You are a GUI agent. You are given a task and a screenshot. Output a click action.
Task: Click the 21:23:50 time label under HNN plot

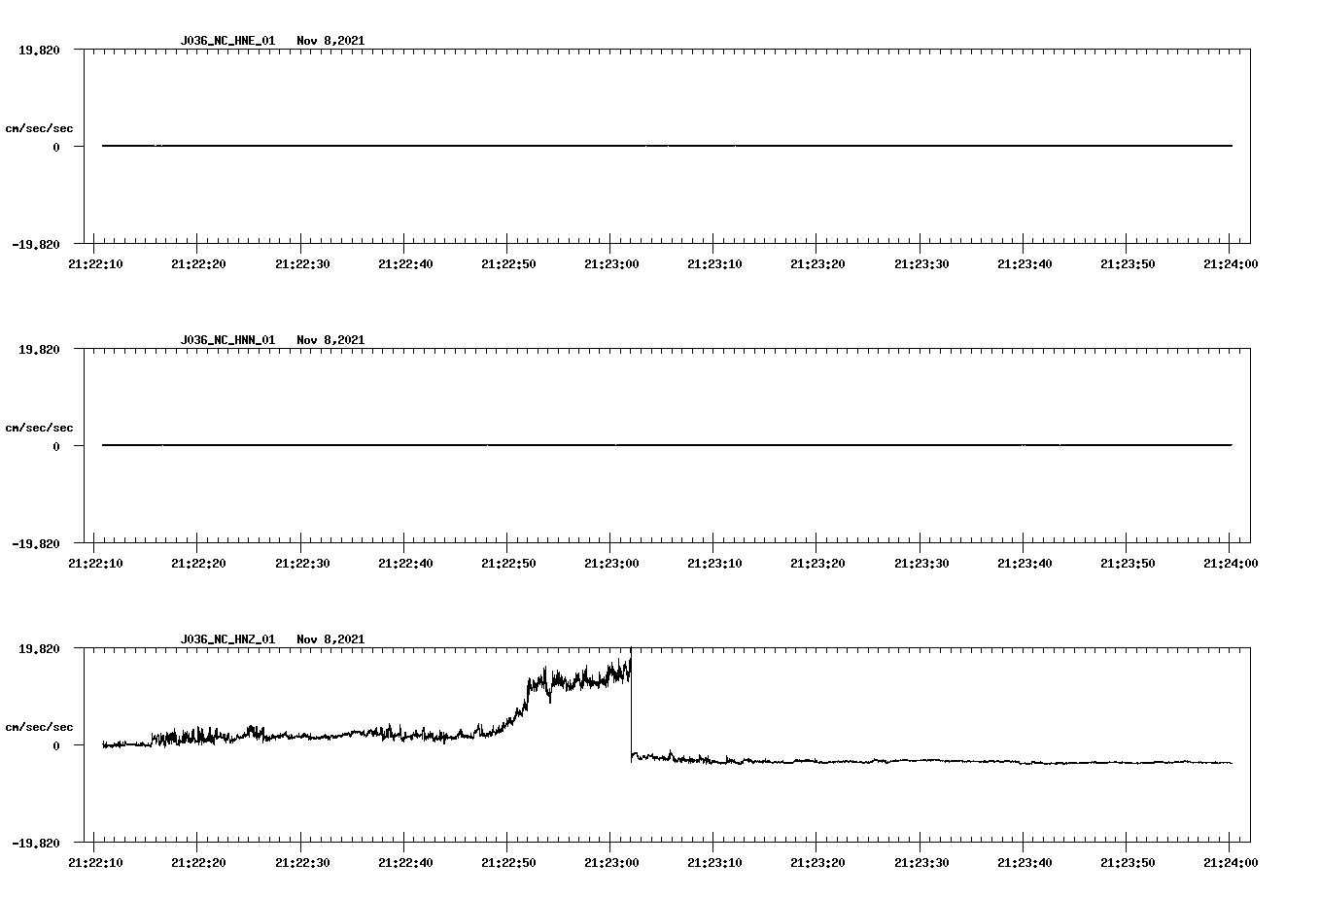pyautogui.click(x=1128, y=563)
